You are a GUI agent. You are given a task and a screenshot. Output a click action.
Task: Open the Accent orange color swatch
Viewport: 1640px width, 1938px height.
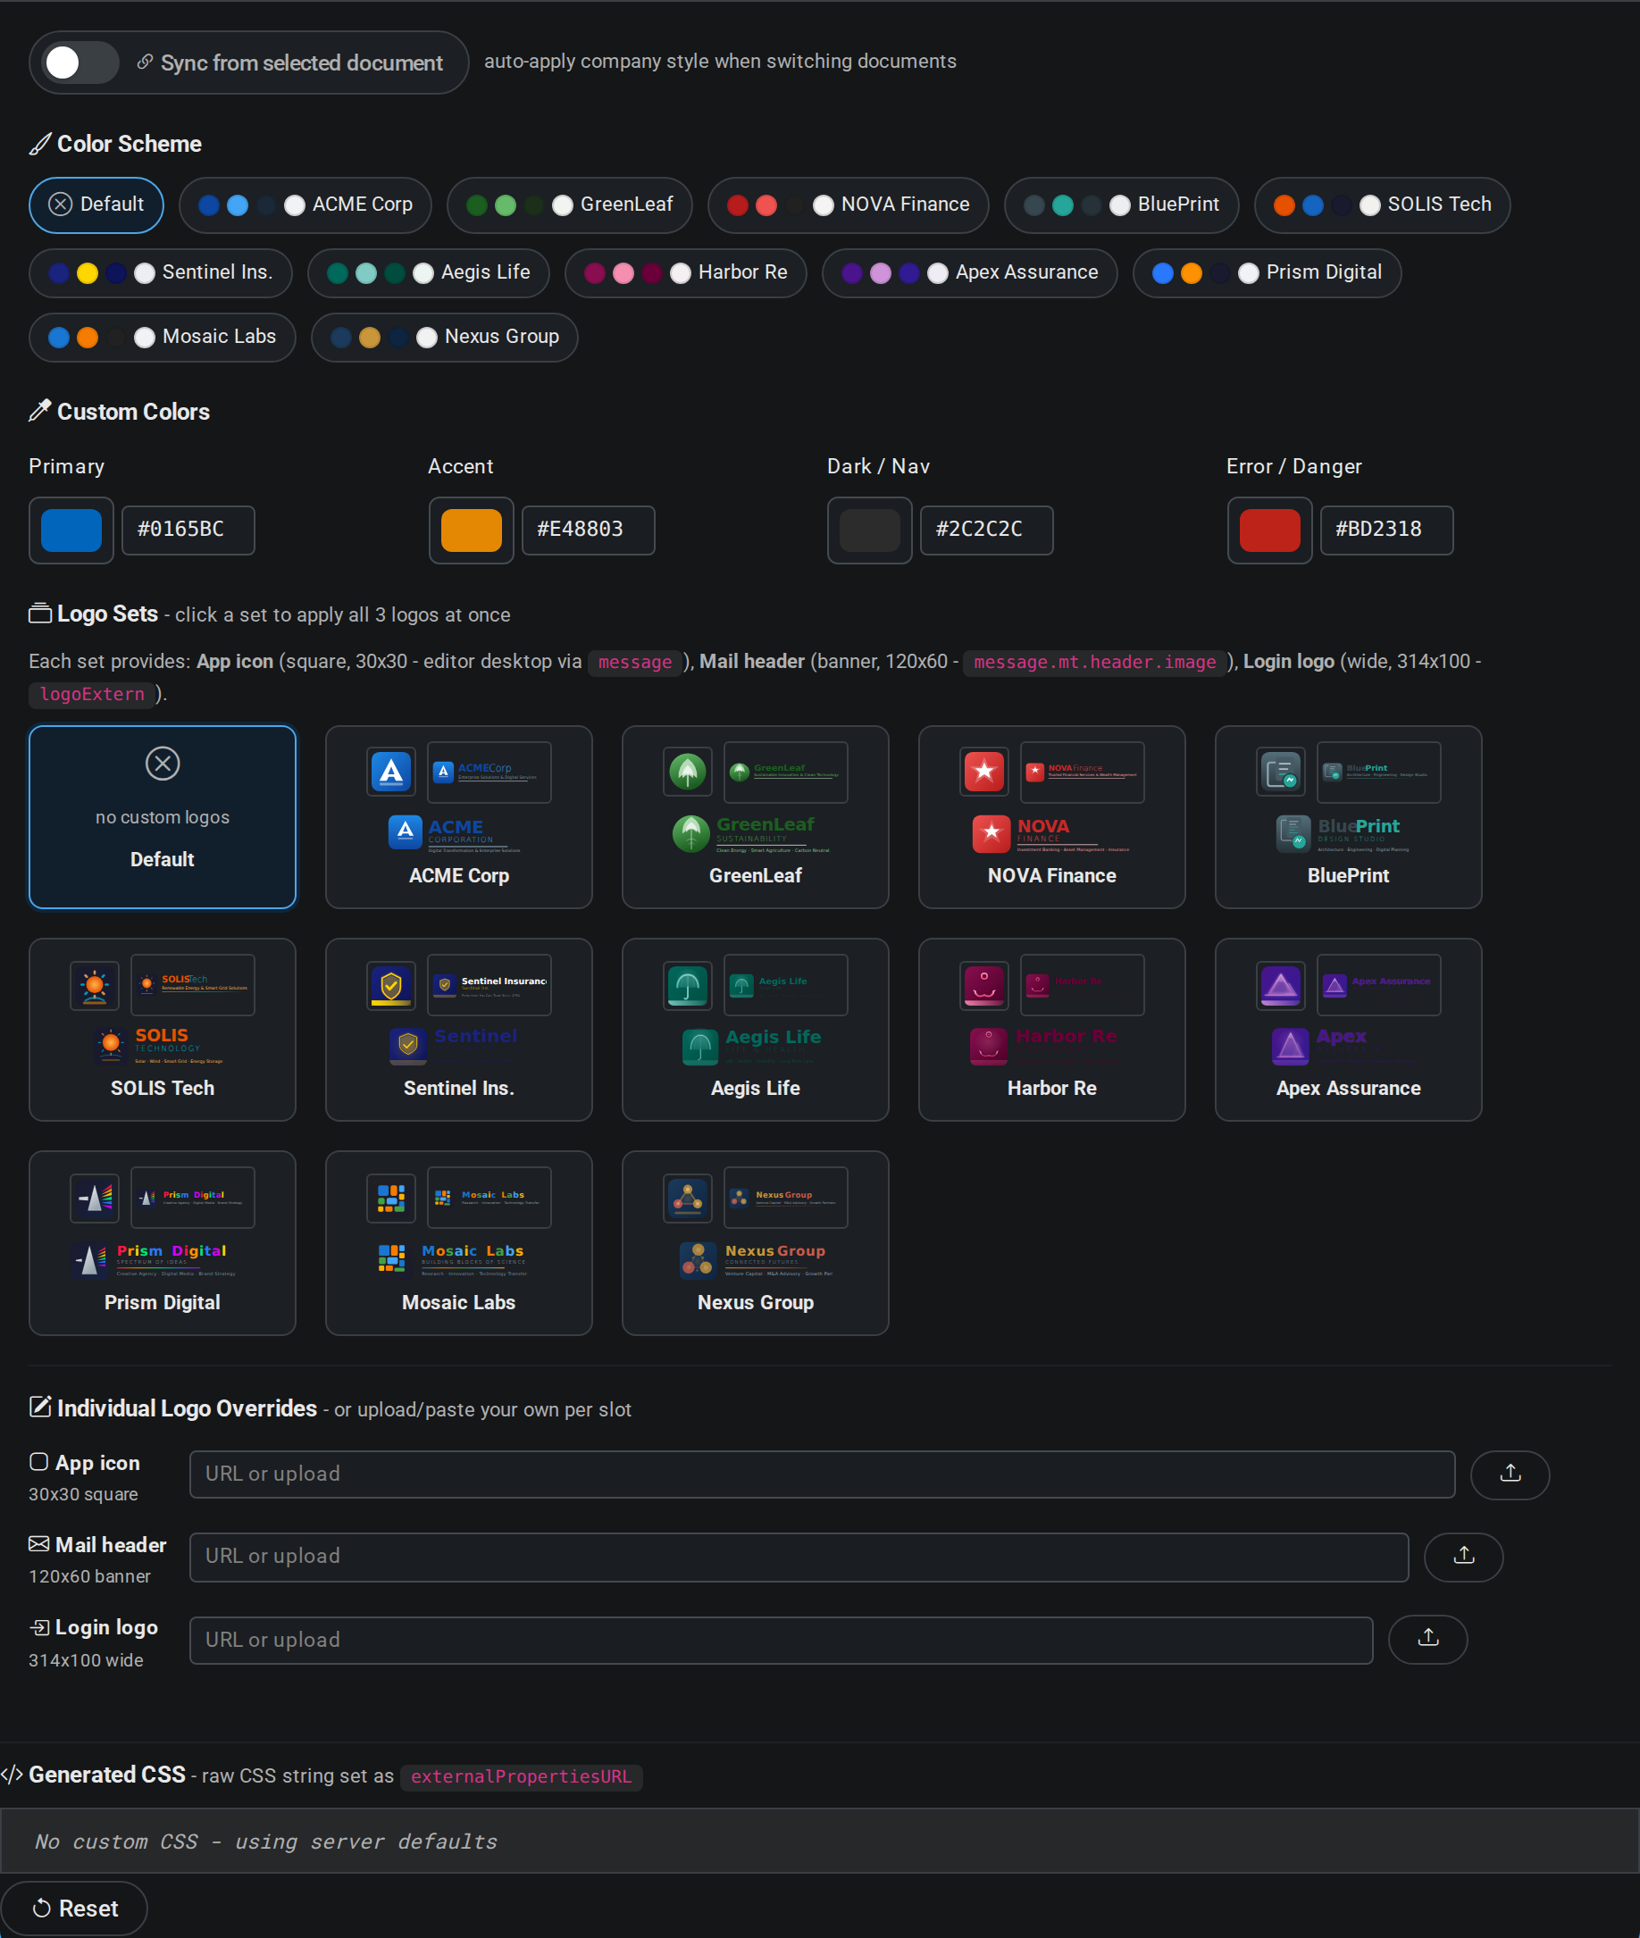(471, 530)
